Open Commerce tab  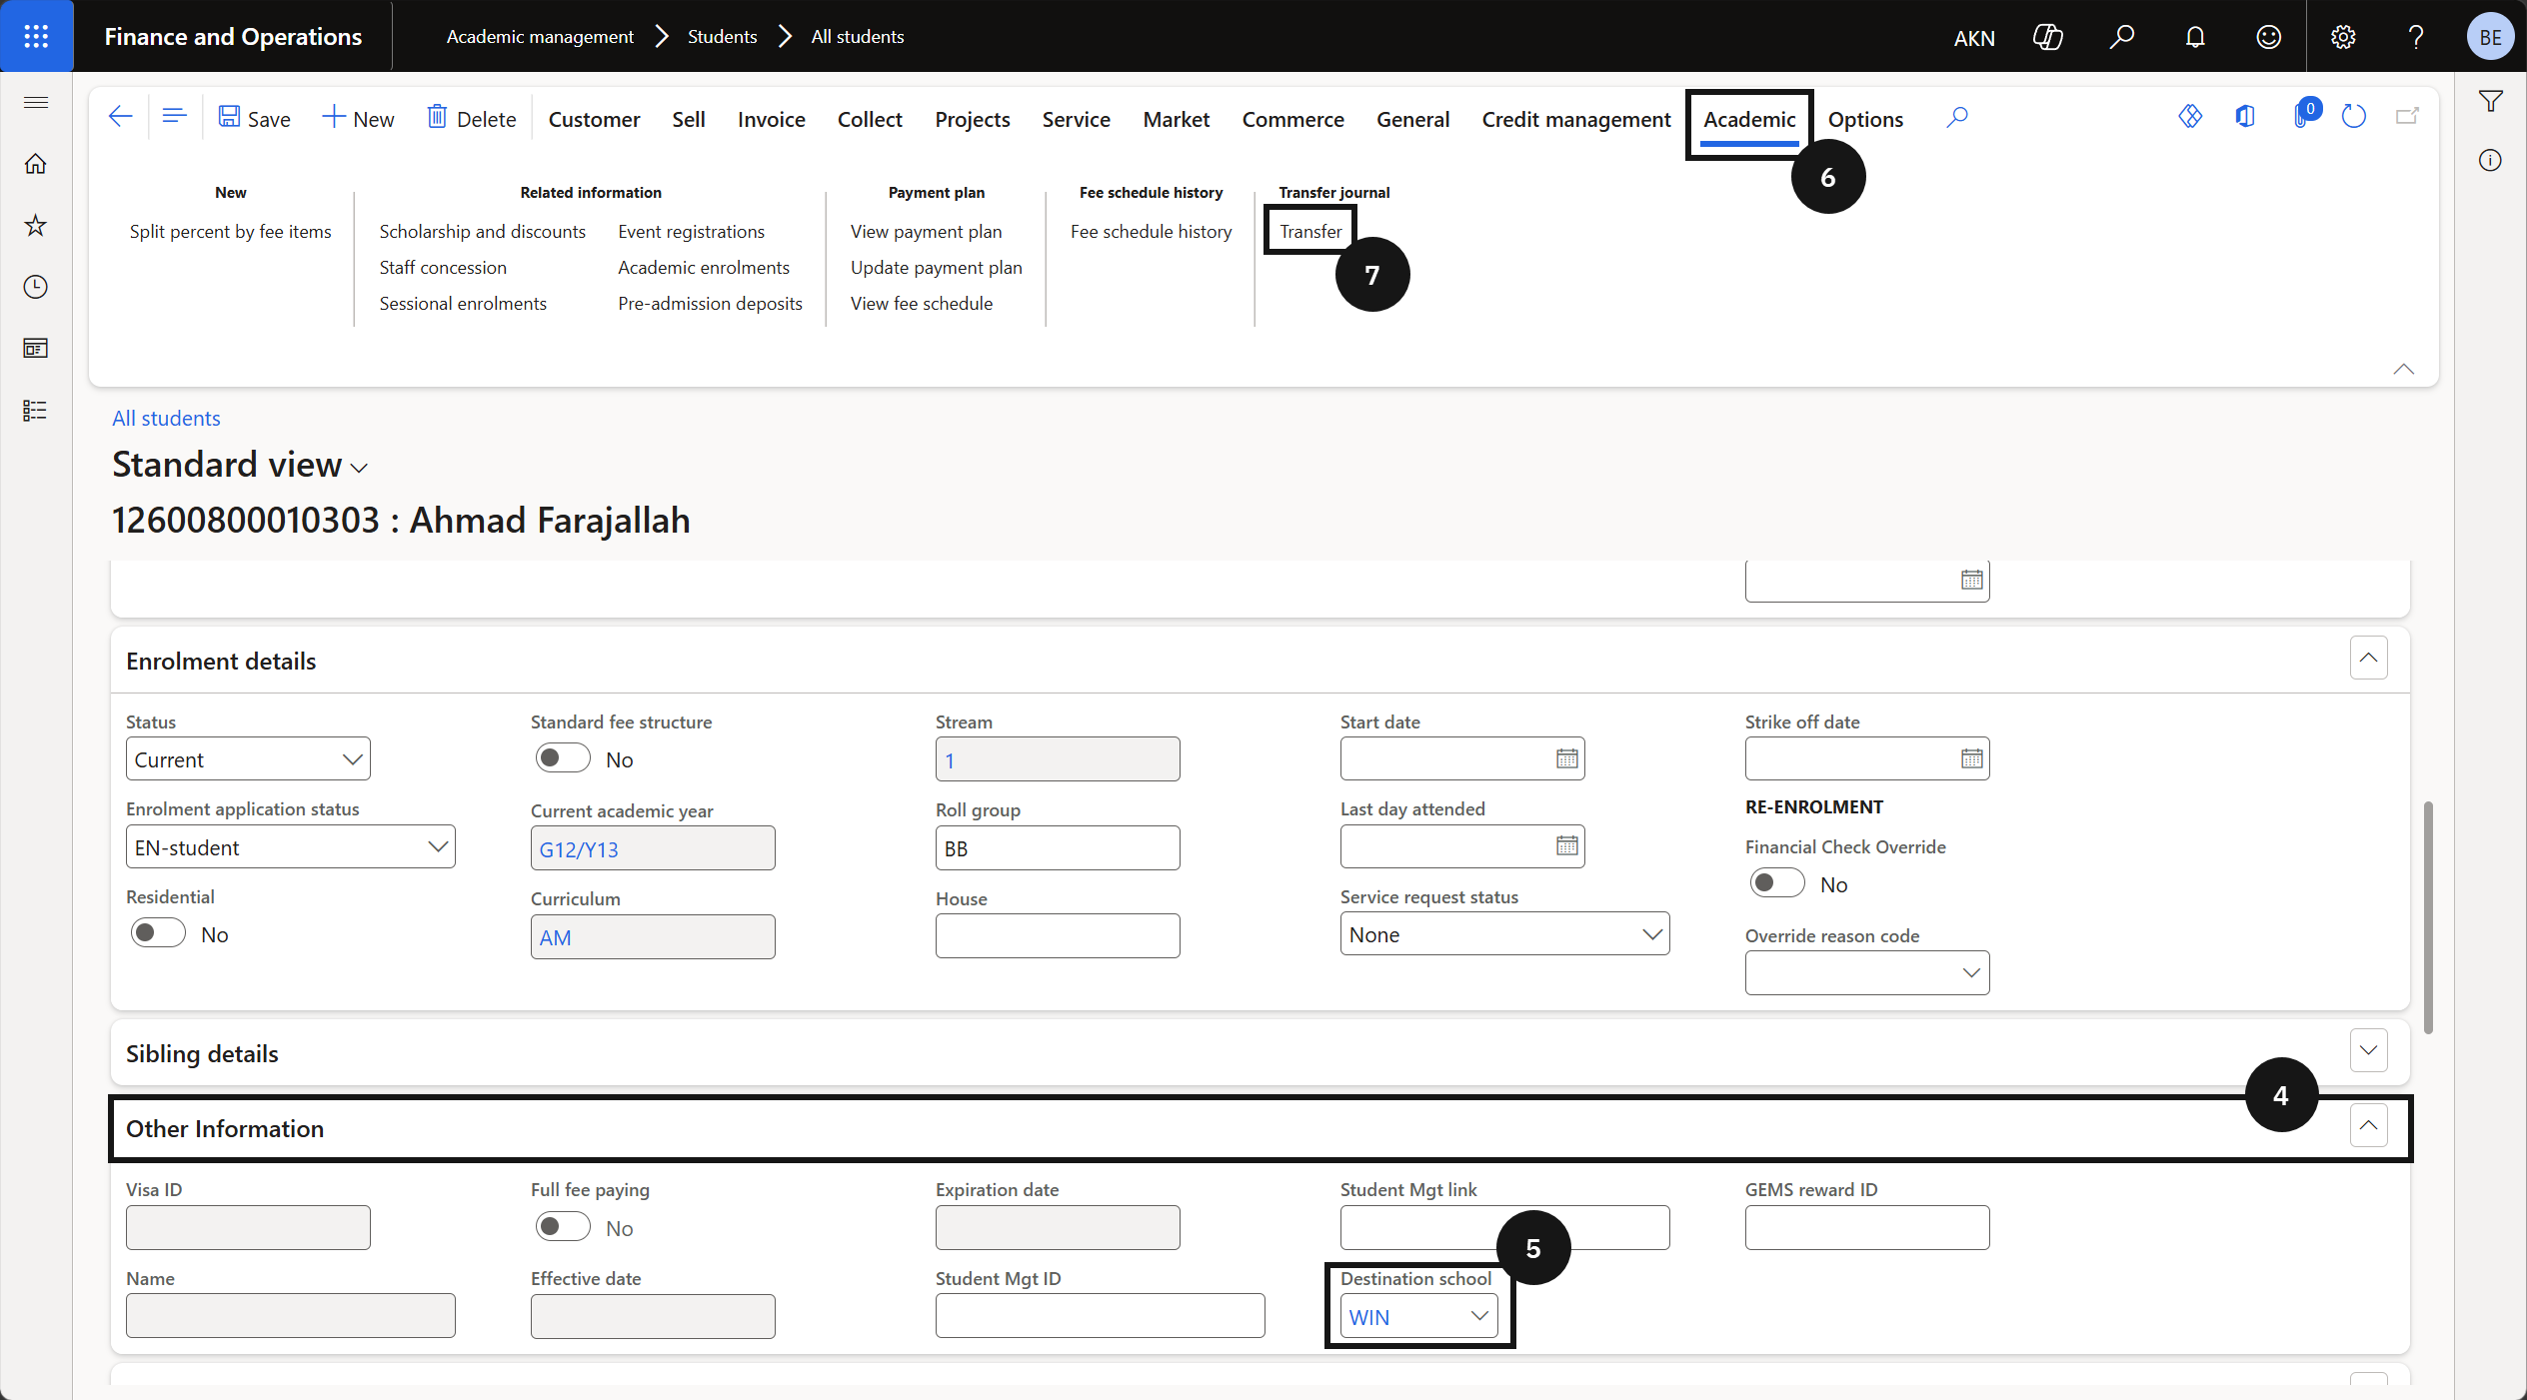[x=1292, y=119]
